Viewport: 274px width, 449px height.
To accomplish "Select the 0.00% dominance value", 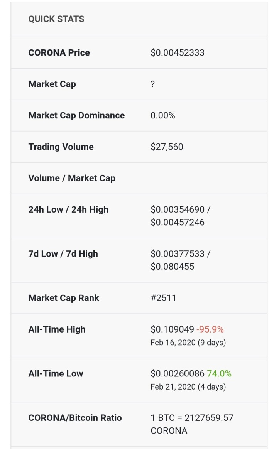I will click(163, 115).
